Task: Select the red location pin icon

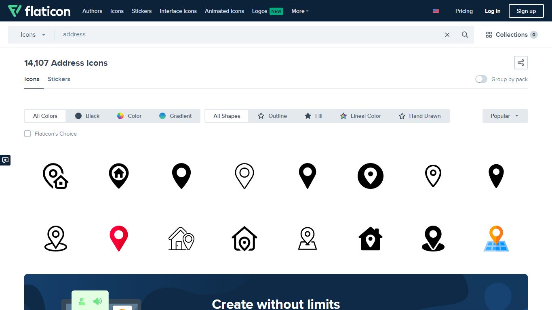Action: coord(119,239)
